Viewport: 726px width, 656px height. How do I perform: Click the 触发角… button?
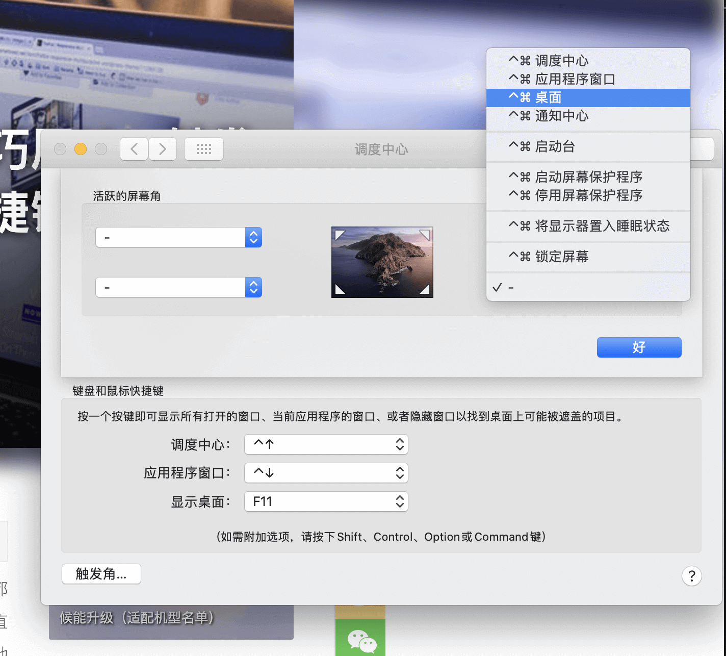tap(101, 574)
